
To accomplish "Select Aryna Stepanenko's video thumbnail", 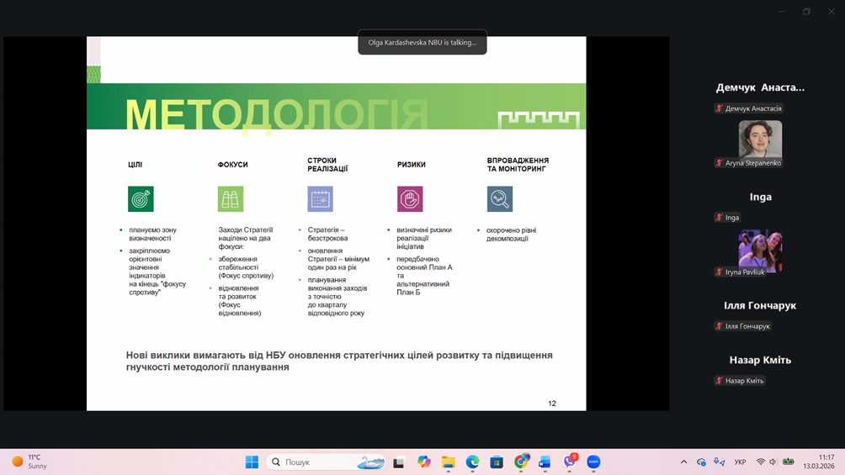I will click(x=760, y=139).
